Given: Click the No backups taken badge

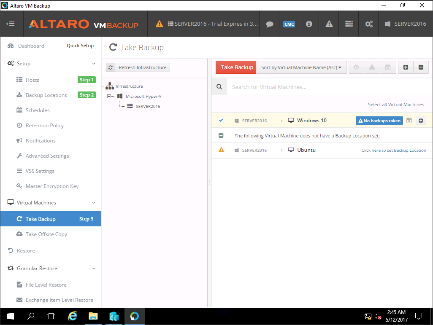Looking at the screenshot, I should [x=379, y=121].
